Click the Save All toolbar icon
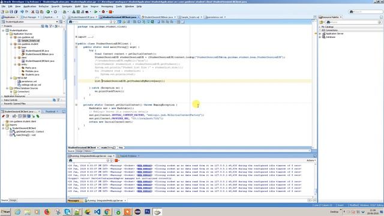This screenshot has width=384, height=216. [16, 12]
